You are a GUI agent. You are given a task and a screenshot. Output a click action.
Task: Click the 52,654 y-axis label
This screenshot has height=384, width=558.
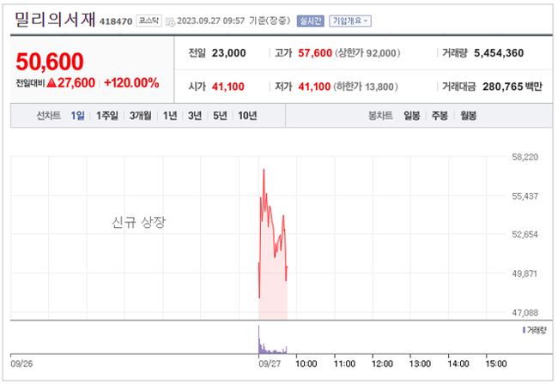(x=525, y=235)
